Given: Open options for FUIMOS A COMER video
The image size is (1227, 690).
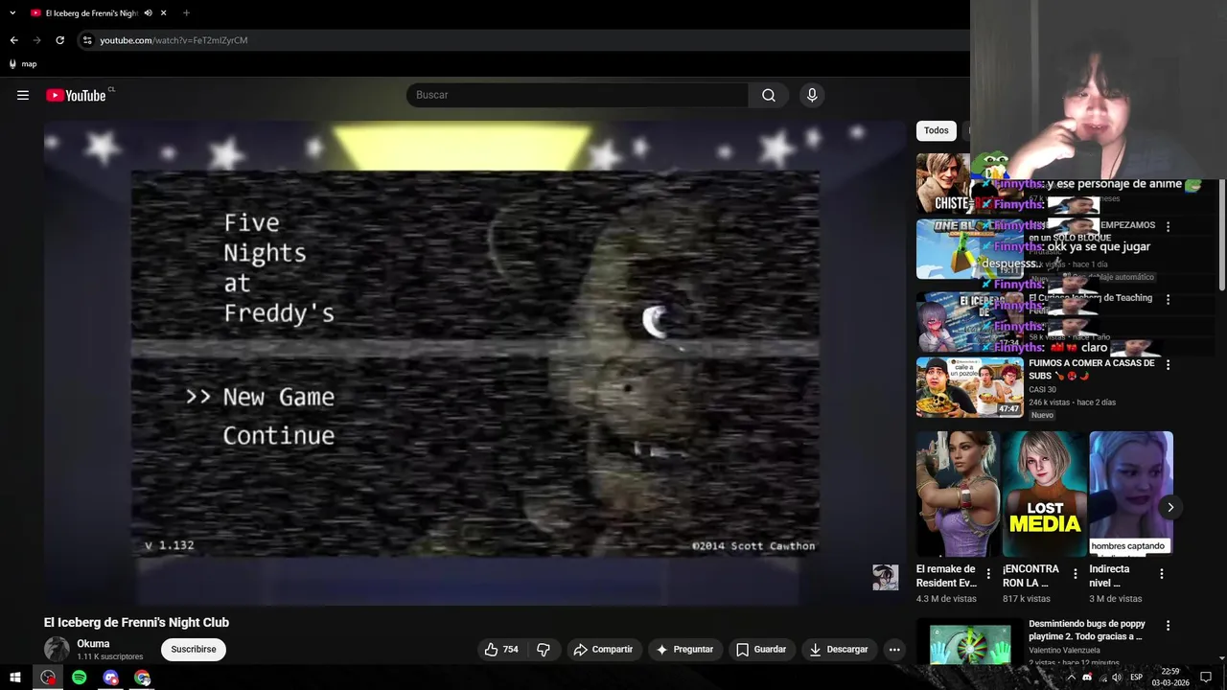Looking at the screenshot, I should 1168,364.
